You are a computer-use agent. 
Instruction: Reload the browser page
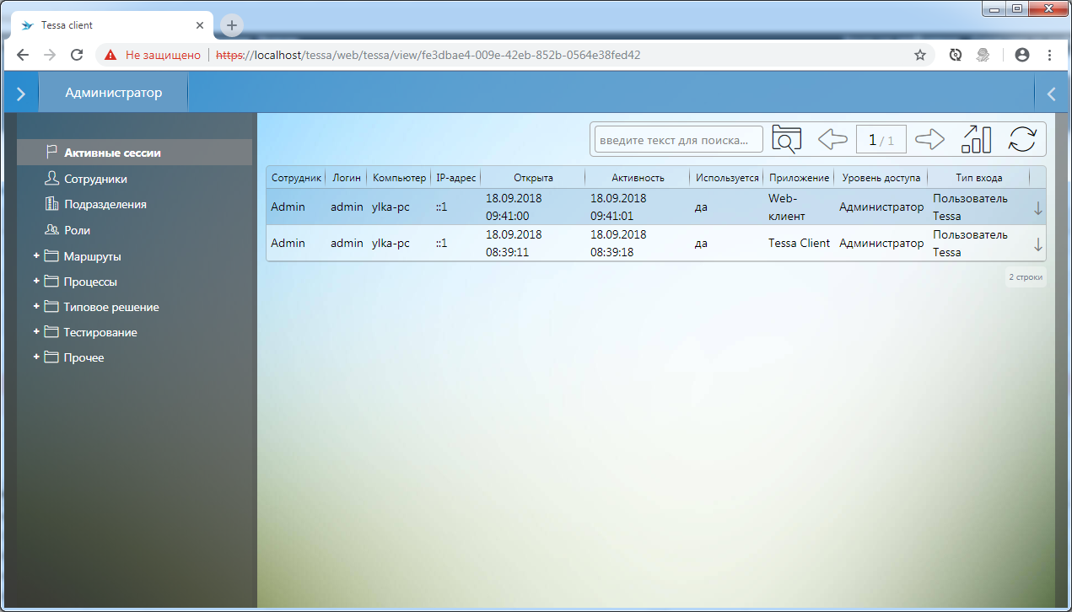(x=77, y=55)
